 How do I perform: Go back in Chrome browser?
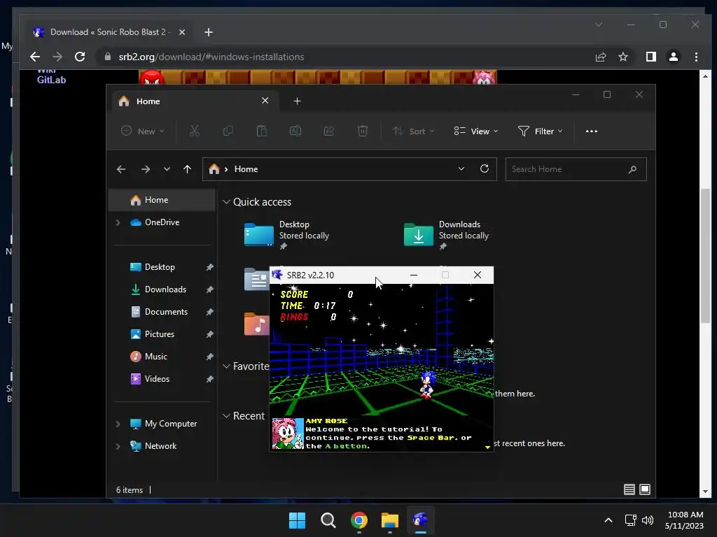click(35, 57)
